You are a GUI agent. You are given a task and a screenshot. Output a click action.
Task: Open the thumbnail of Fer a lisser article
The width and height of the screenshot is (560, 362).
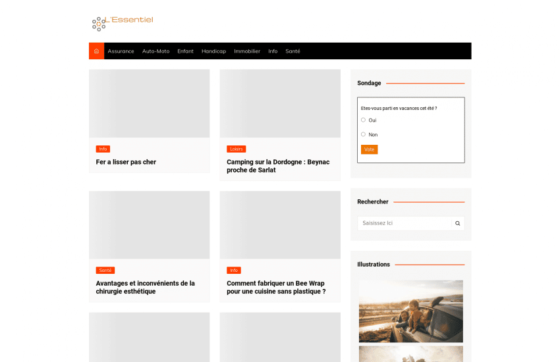150,103
